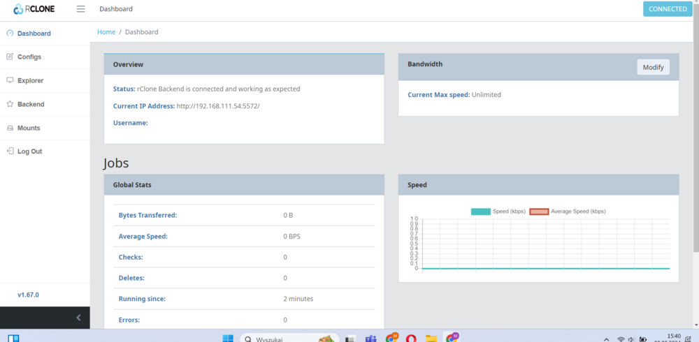The height and width of the screenshot is (342, 699).
Task: Click the Explorer monitor icon
Action: coord(10,80)
